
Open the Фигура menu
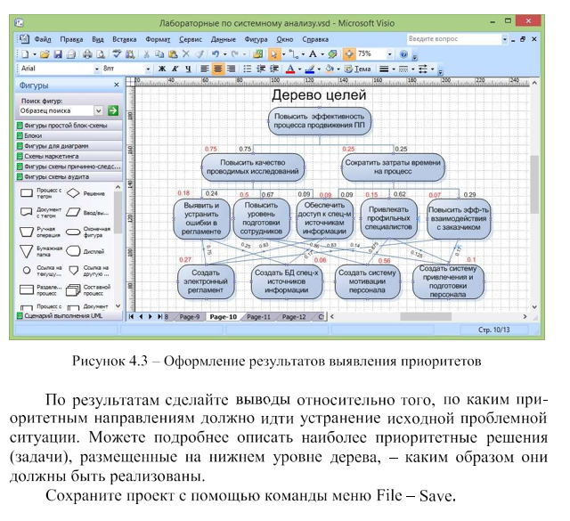click(256, 39)
